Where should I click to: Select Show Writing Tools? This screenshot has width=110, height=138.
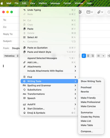pyautogui.click(x=91, y=81)
